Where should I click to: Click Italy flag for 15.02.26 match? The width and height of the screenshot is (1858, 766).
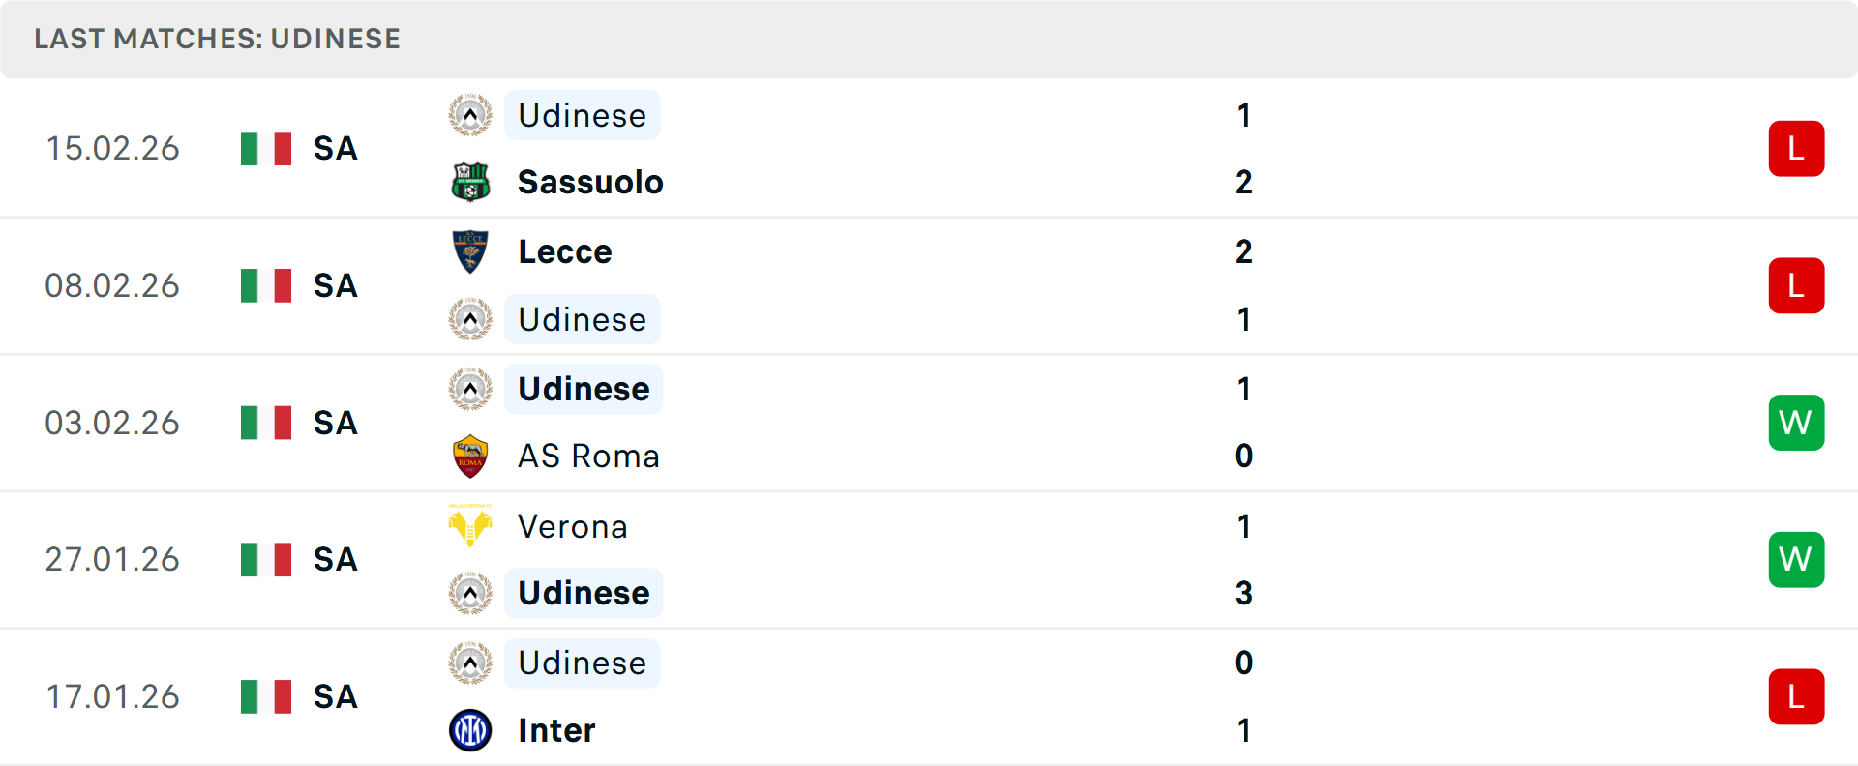[266, 148]
